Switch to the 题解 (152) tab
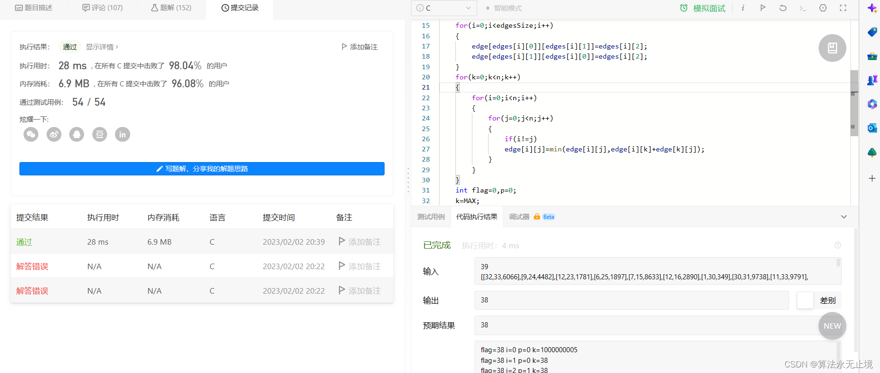Image resolution: width=880 pixels, height=373 pixels. pos(171,8)
